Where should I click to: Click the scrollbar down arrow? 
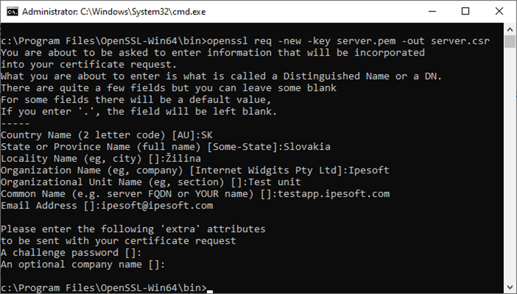point(510,287)
